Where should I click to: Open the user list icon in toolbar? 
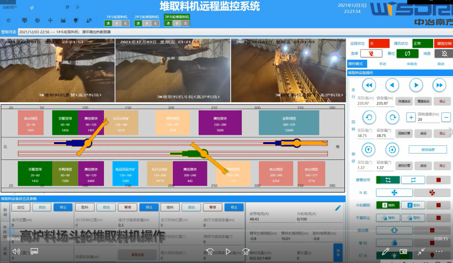(89, 20)
